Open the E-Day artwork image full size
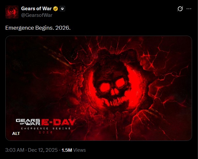This screenshot has height=159, width=198. (99, 88)
